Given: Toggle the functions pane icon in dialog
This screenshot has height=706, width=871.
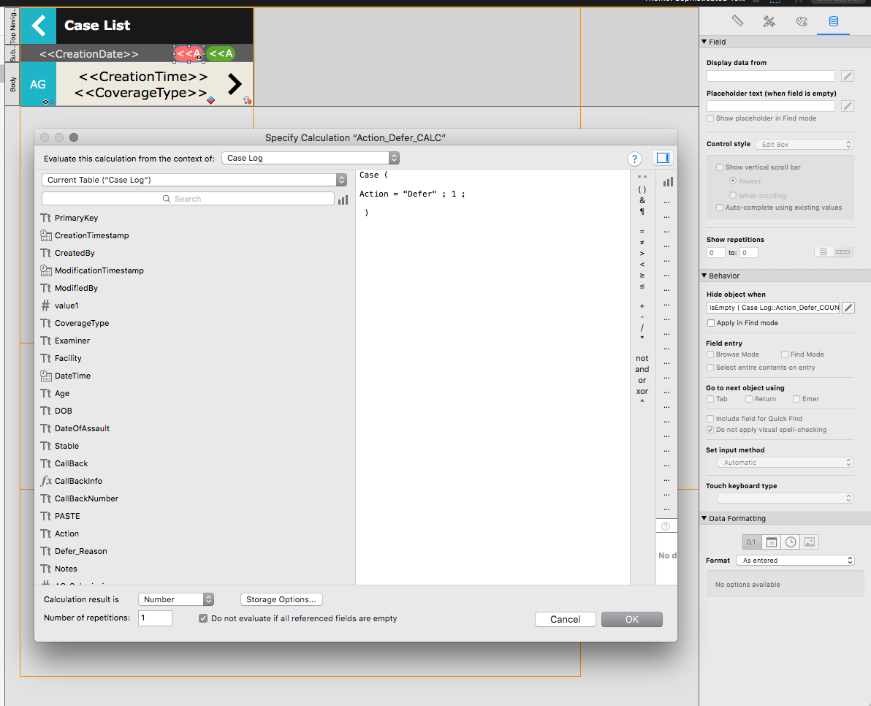Looking at the screenshot, I should click(x=663, y=159).
